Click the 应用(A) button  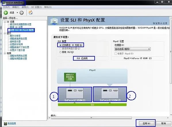(146, 123)
